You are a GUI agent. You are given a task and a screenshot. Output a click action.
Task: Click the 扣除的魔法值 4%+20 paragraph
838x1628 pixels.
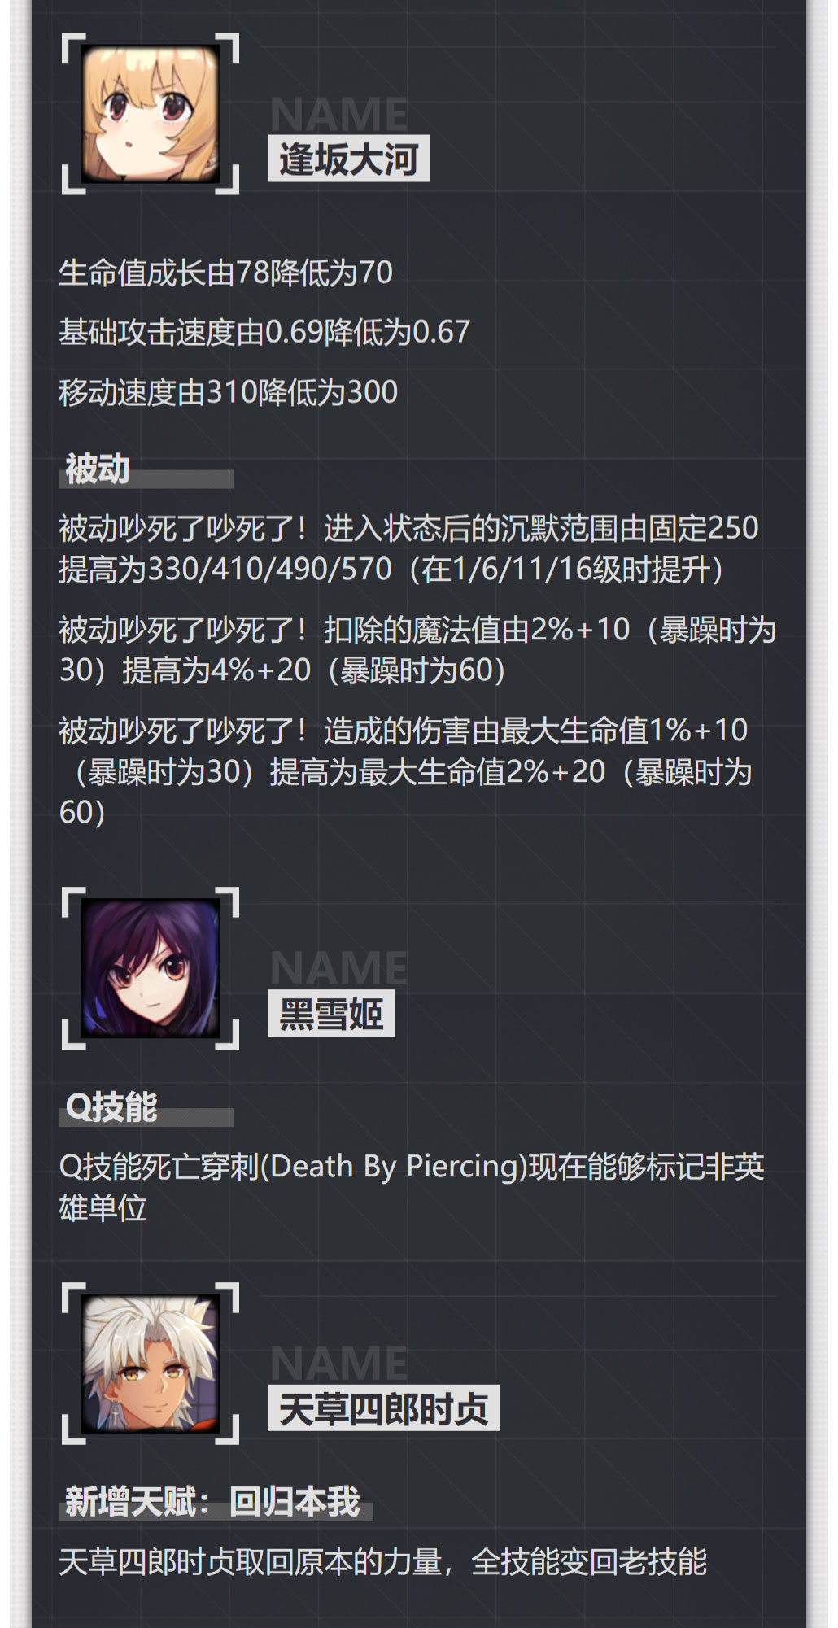tap(417, 650)
